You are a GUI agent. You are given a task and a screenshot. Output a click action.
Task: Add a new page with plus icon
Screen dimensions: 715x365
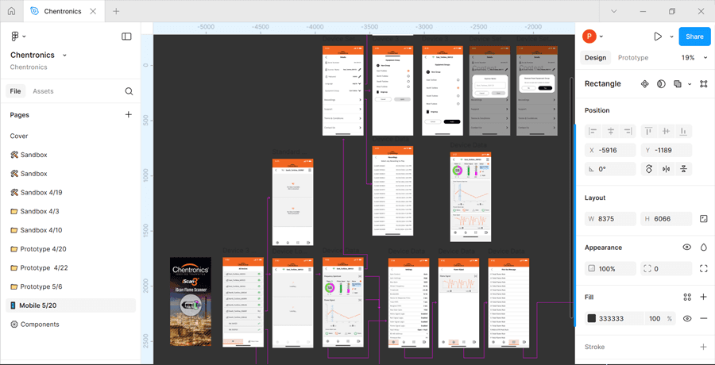[x=129, y=115]
